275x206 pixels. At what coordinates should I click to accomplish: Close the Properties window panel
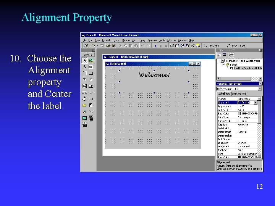point(260,84)
